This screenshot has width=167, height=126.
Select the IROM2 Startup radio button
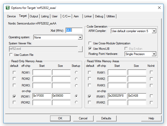click(x=76, y=102)
